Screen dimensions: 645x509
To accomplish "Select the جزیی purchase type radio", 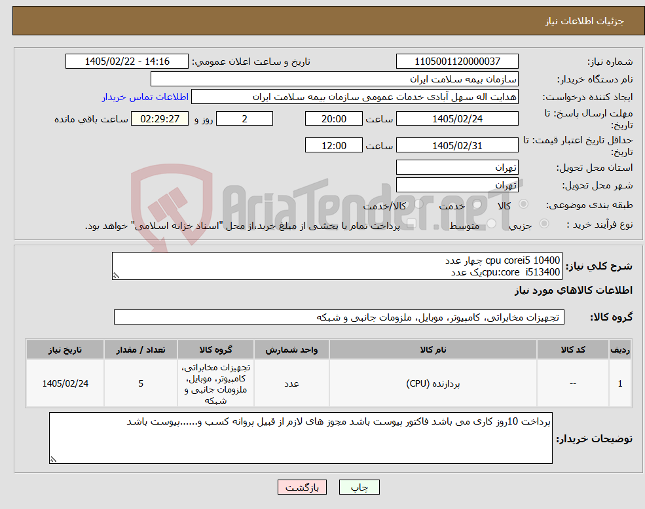I will click(x=544, y=224).
